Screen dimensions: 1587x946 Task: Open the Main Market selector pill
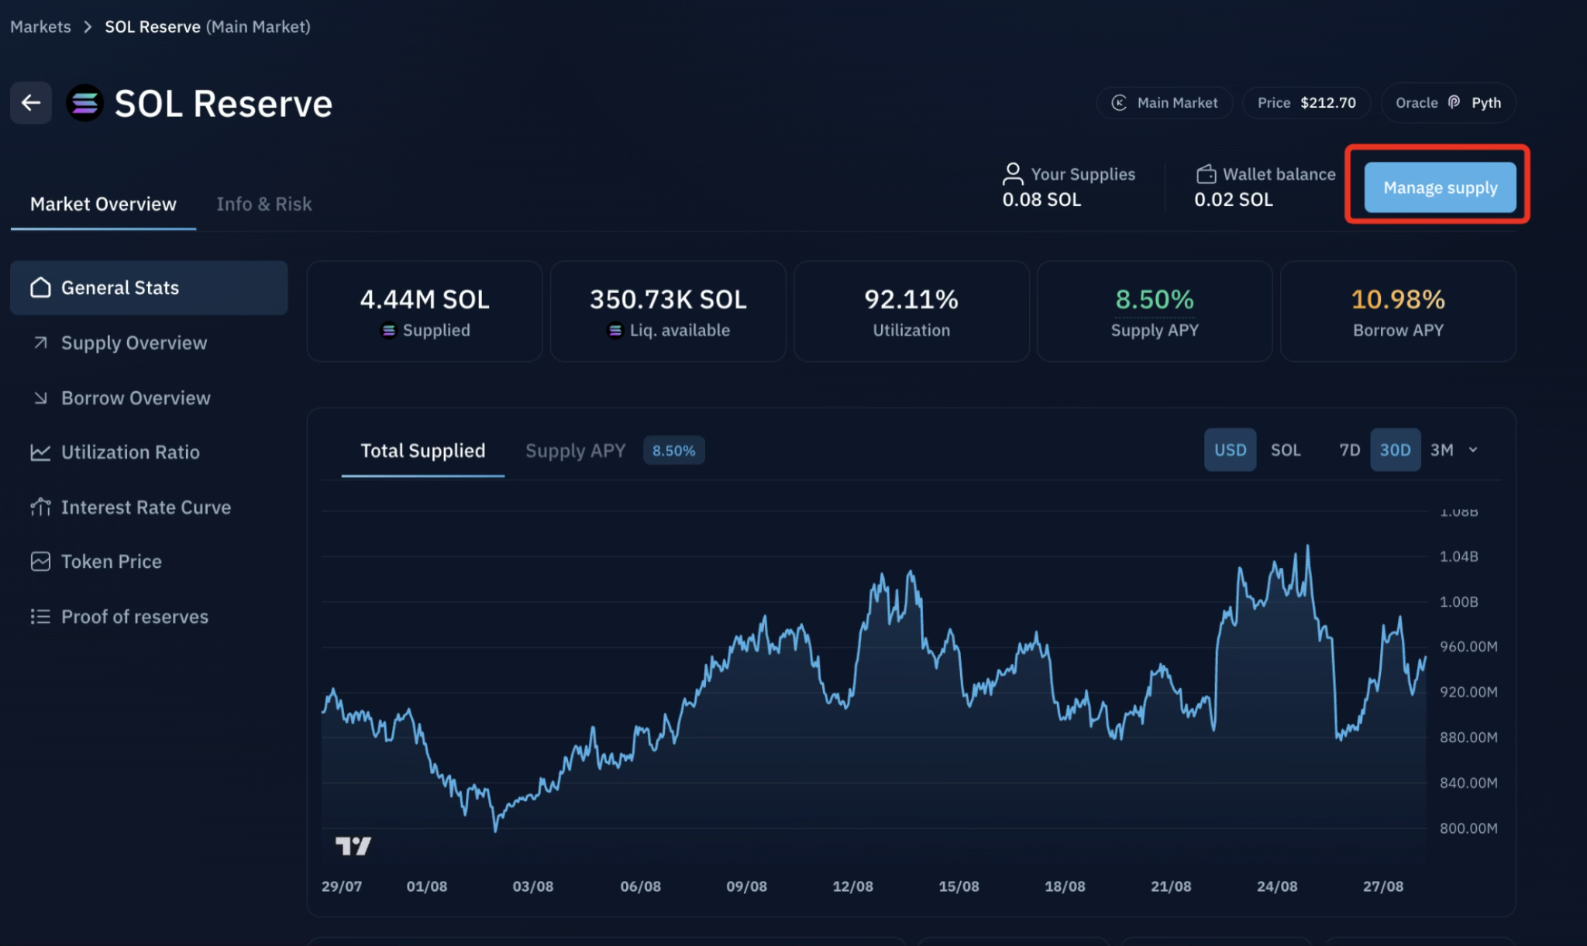click(x=1165, y=102)
